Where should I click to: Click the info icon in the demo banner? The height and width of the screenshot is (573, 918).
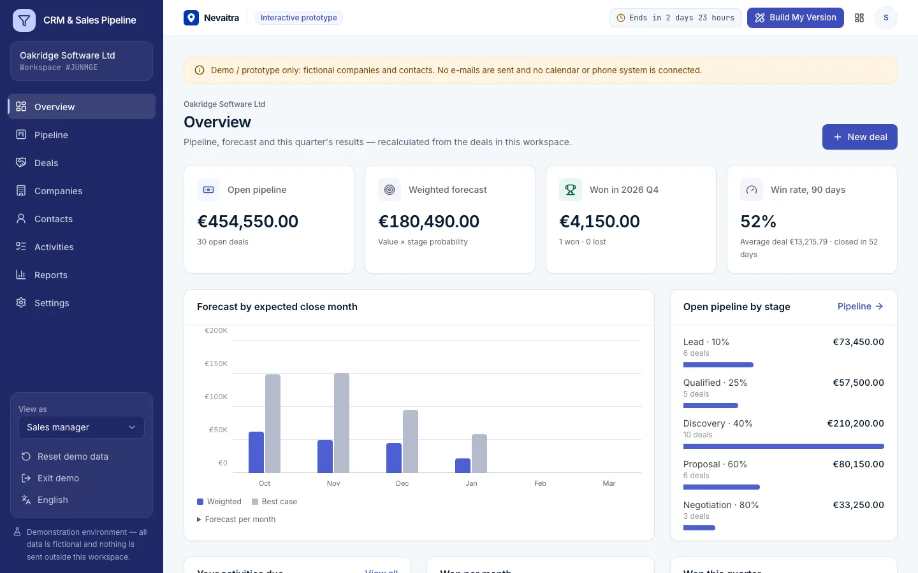pos(200,71)
